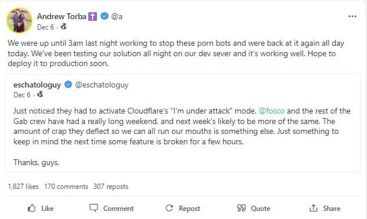Open the quoted eschatologuy post body
This screenshot has height=219, width=367.
click(x=182, y=126)
